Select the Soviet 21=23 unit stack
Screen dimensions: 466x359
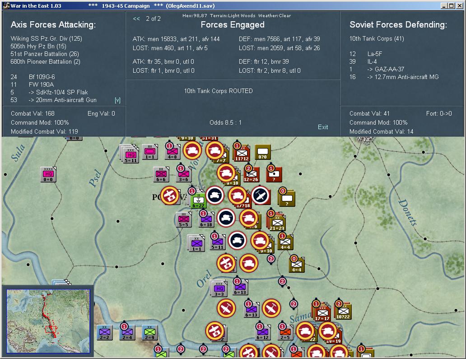[277, 223]
